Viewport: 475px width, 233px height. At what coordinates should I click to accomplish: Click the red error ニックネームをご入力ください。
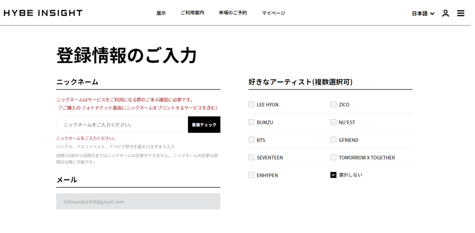point(86,139)
